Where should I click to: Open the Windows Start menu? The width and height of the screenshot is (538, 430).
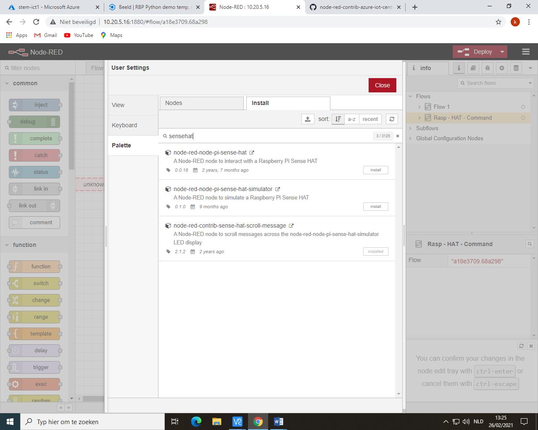point(10,422)
